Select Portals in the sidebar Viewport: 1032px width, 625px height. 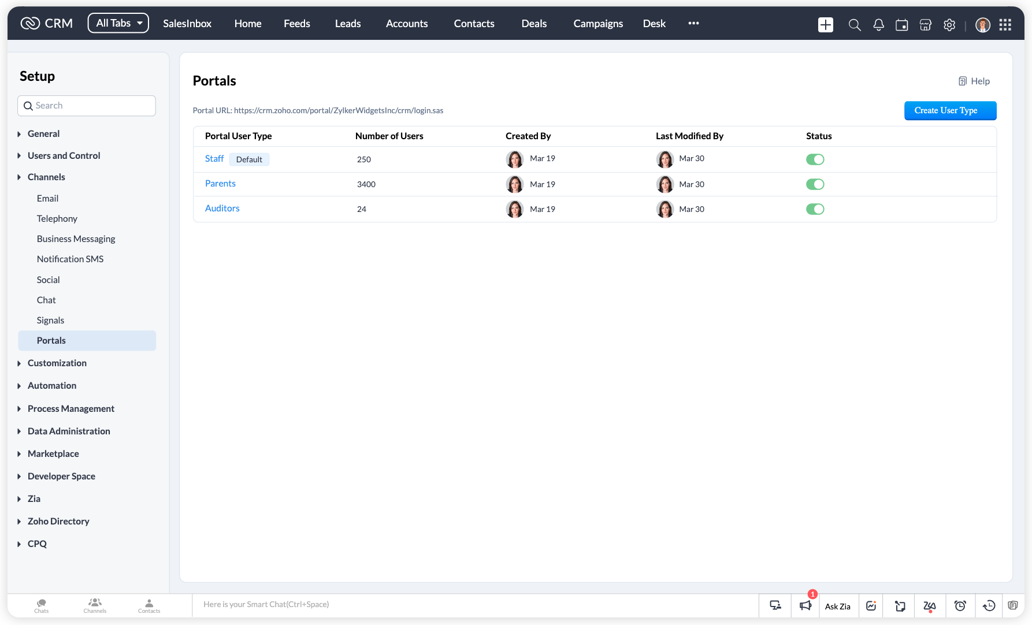tap(87, 340)
